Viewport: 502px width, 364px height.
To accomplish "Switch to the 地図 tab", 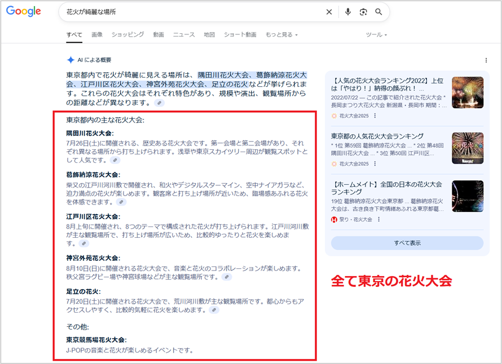I will (x=209, y=34).
